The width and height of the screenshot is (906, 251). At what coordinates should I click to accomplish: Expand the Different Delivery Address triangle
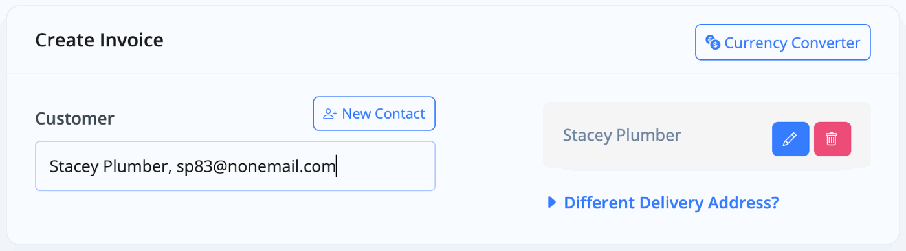pos(552,203)
